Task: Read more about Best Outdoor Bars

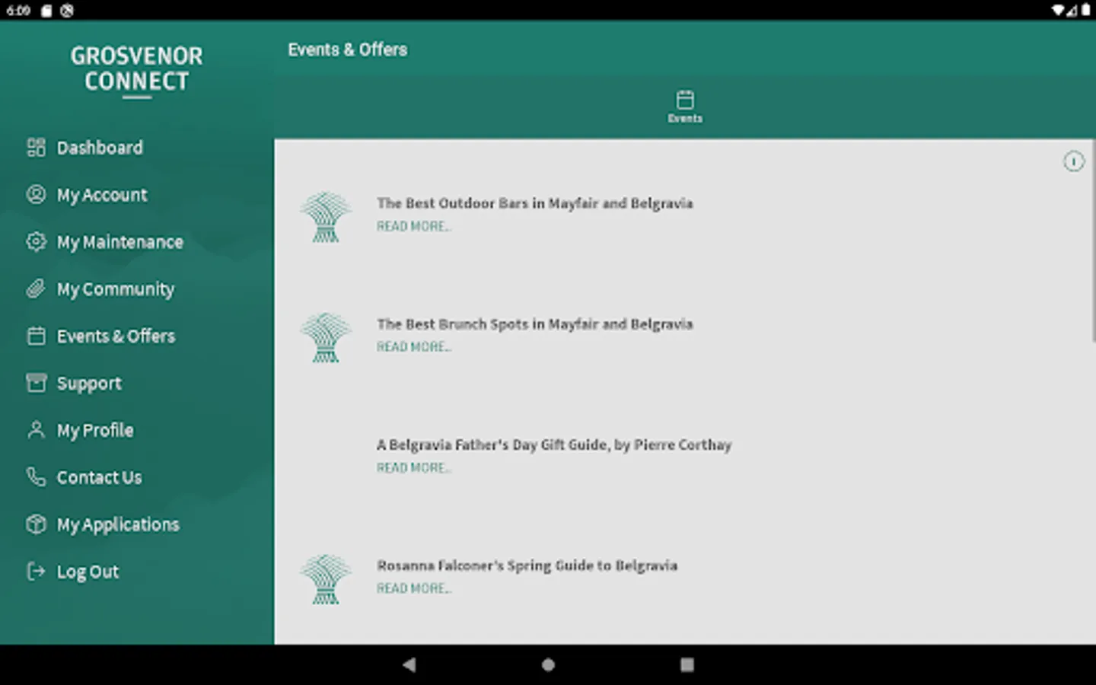Action: [x=413, y=226]
